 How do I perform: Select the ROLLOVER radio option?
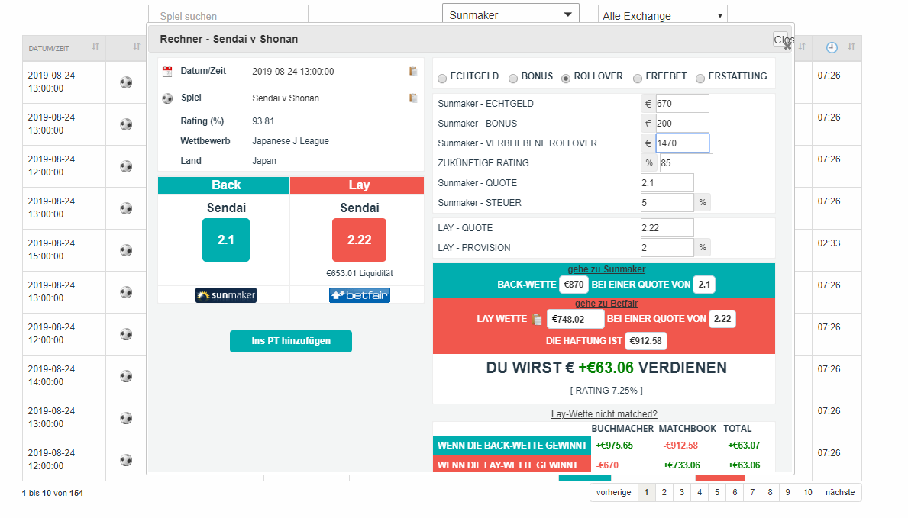point(566,78)
